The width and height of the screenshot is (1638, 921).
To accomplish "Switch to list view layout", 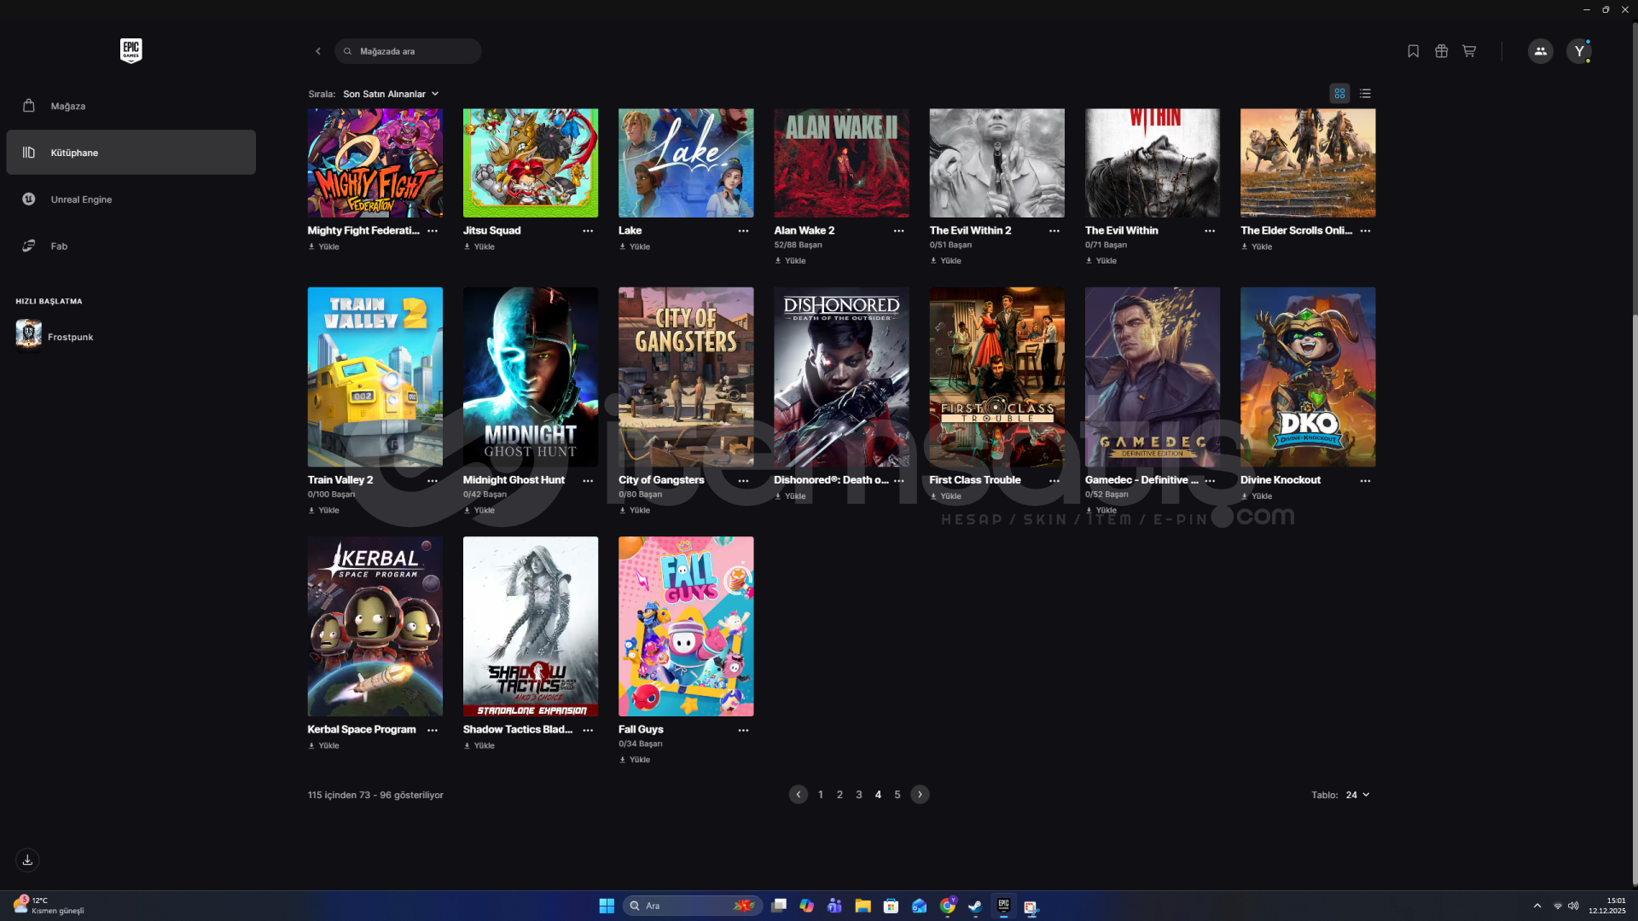I will tap(1365, 94).
